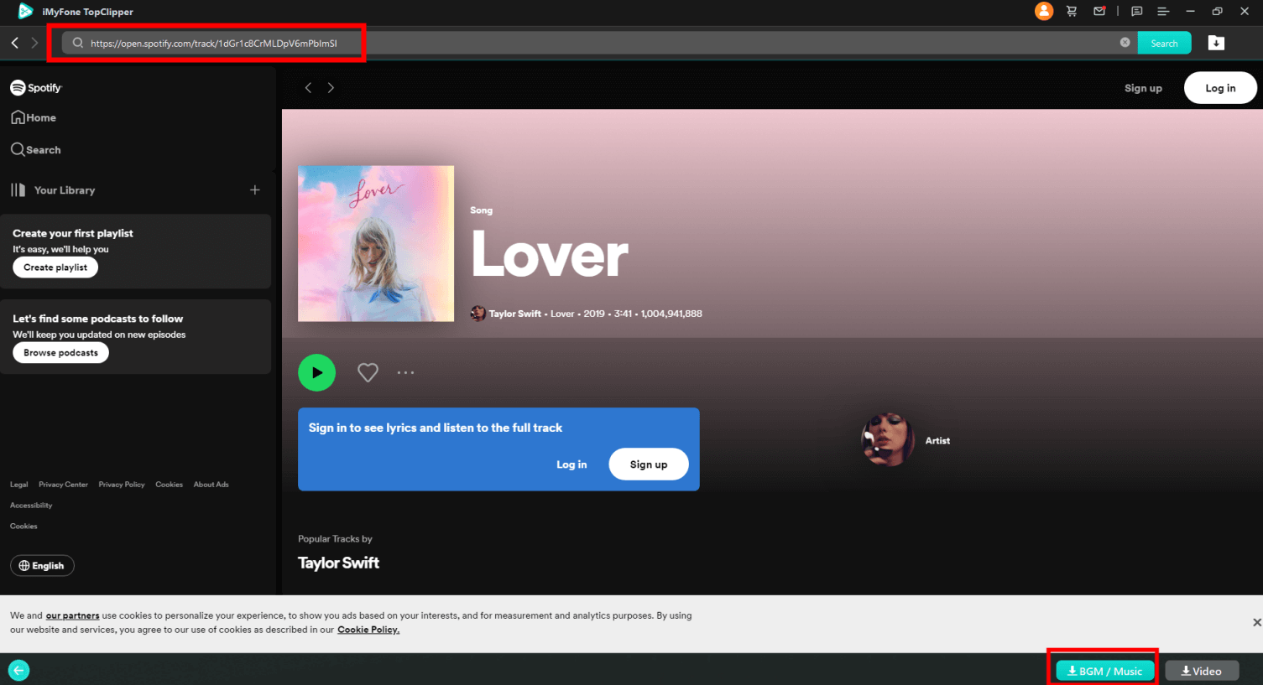Play the song with green play button
1263x685 pixels.
(x=316, y=372)
